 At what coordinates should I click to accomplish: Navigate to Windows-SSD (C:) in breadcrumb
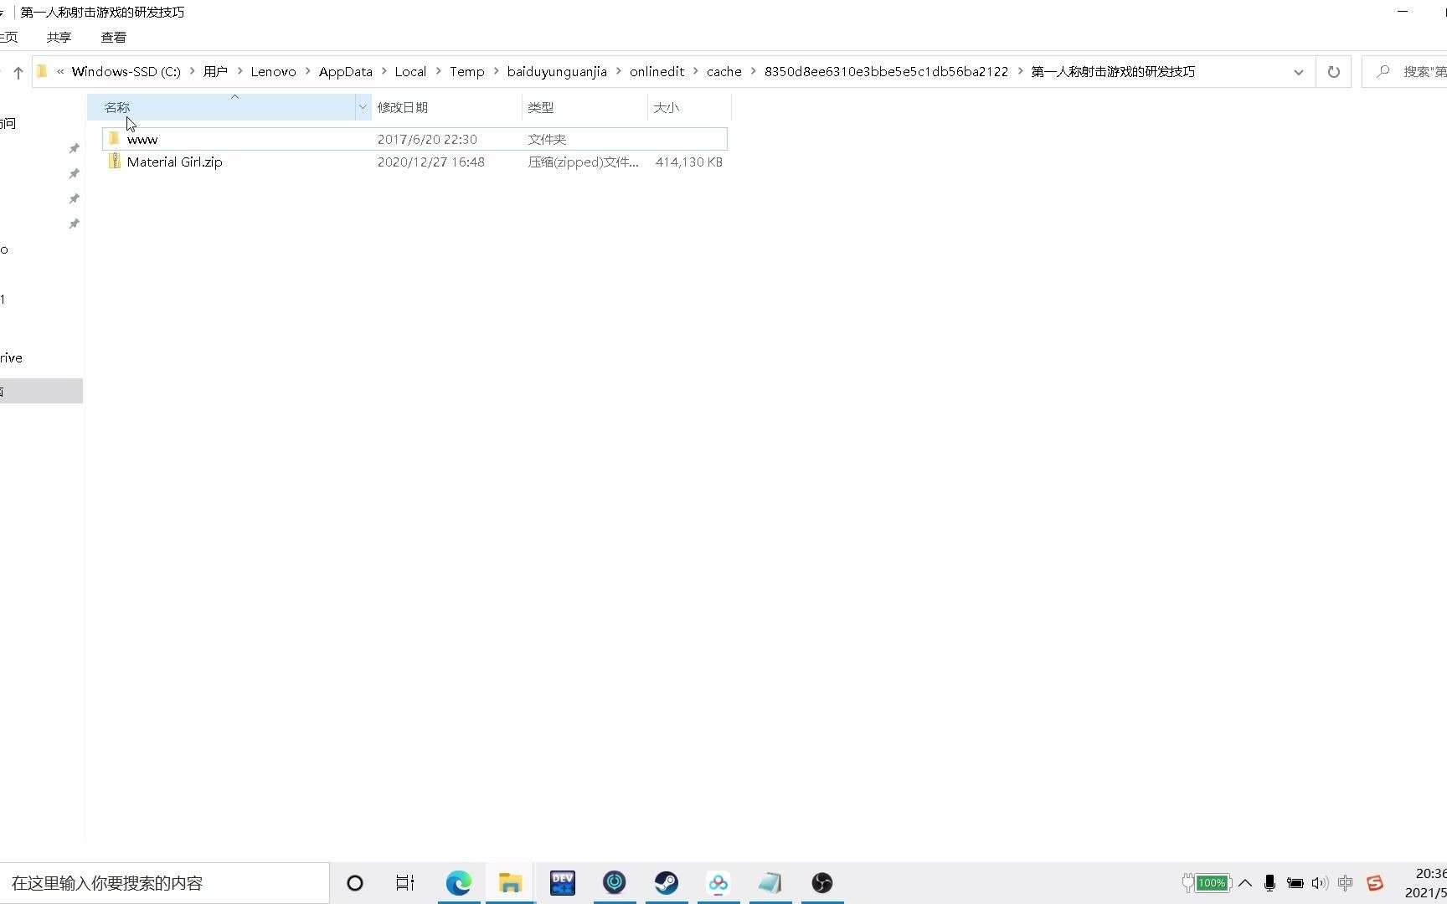pos(126,72)
